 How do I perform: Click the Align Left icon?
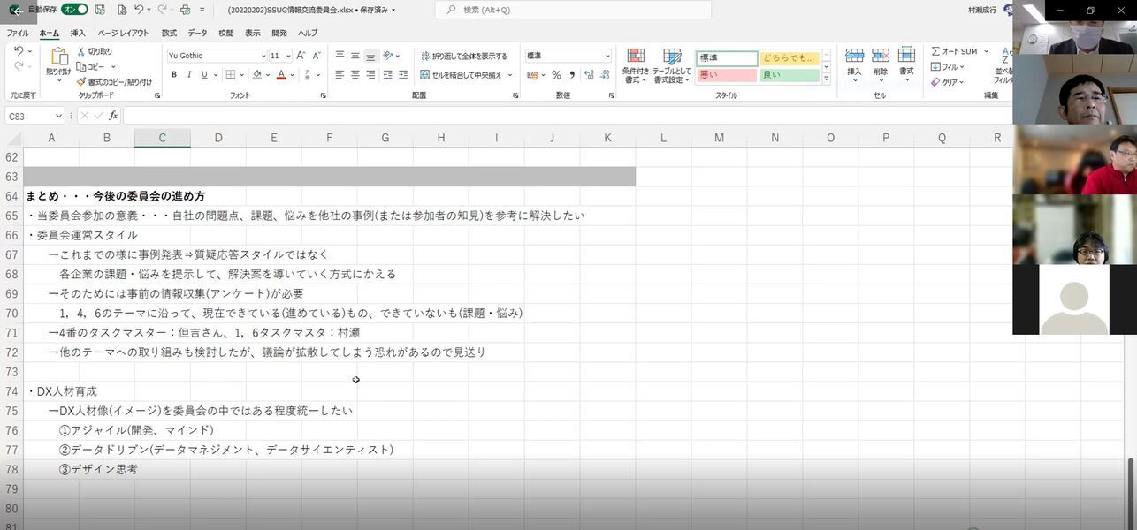[x=340, y=75]
